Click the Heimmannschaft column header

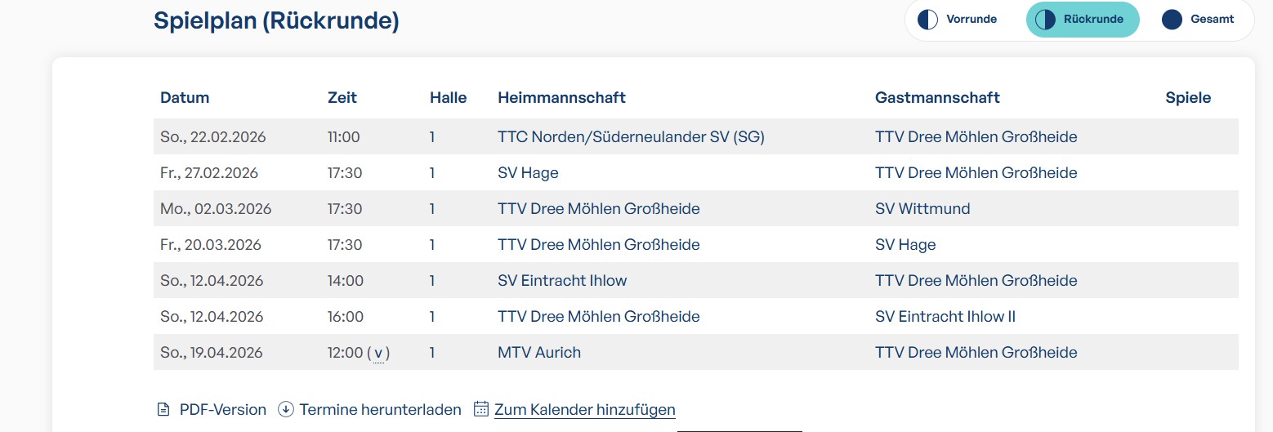(561, 98)
